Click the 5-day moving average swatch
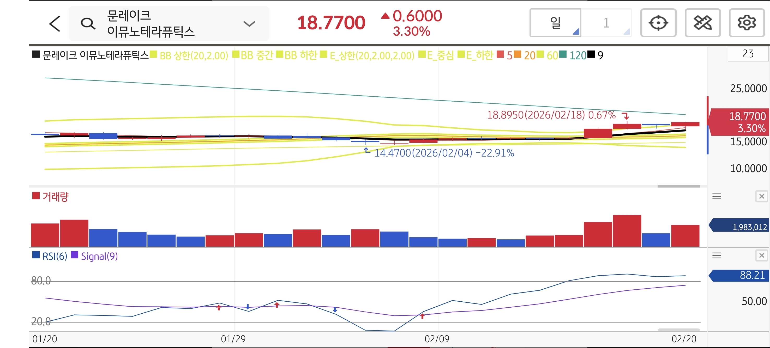 coord(500,55)
